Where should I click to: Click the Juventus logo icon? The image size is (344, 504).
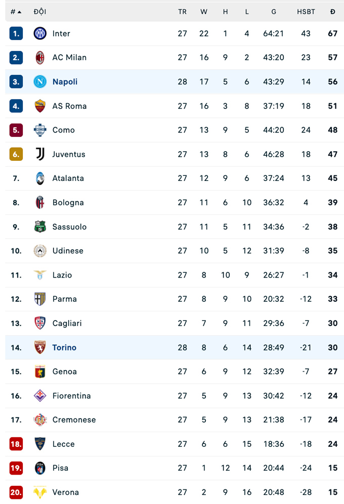[40, 154]
